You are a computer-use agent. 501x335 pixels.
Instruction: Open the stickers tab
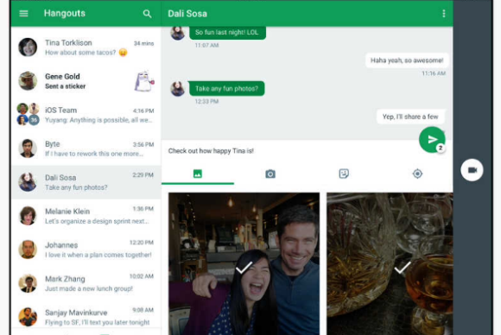coord(344,174)
